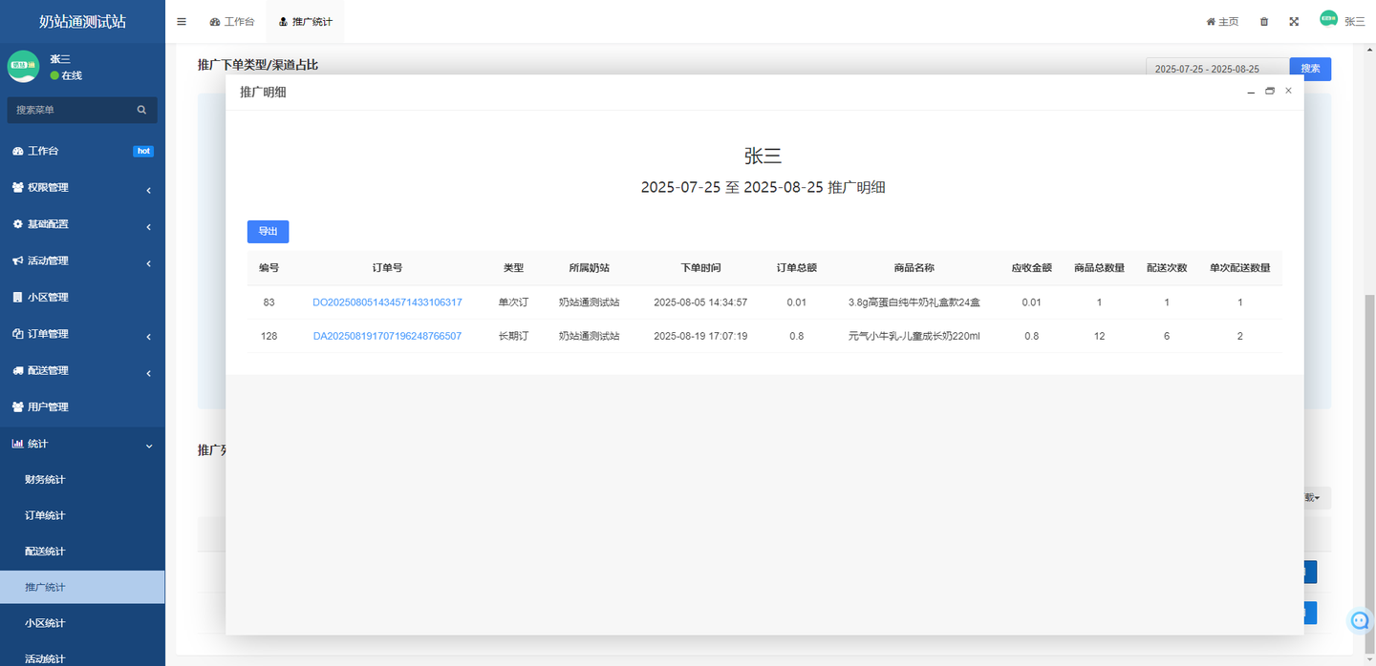
Task: Click the 商品名称 column header
Action: (x=914, y=268)
